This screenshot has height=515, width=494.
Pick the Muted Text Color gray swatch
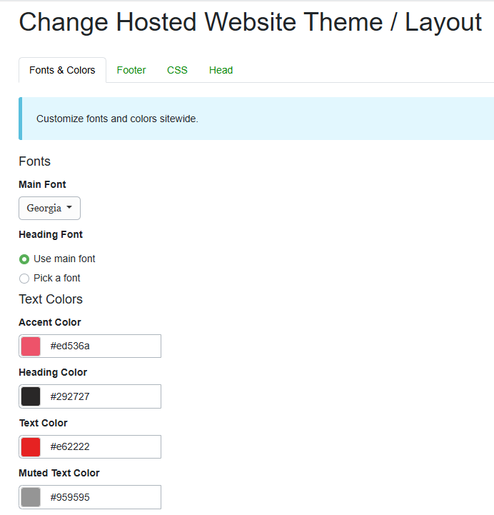click(x=31, y=497)
